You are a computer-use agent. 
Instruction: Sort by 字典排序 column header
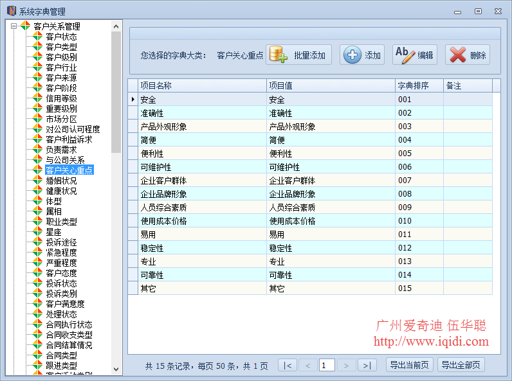coord(419,85)
